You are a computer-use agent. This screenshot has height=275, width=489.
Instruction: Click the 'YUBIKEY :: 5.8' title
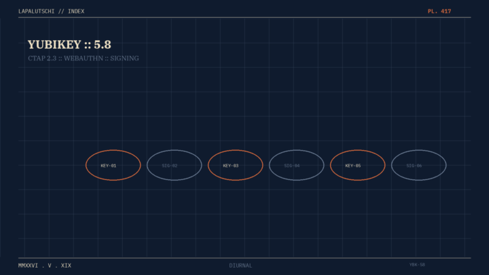pos(69,45)
